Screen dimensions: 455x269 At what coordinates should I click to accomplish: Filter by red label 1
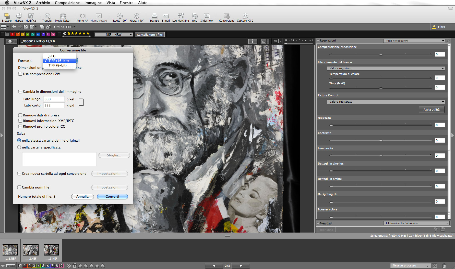pyautogui.click(x=13, y=34)
